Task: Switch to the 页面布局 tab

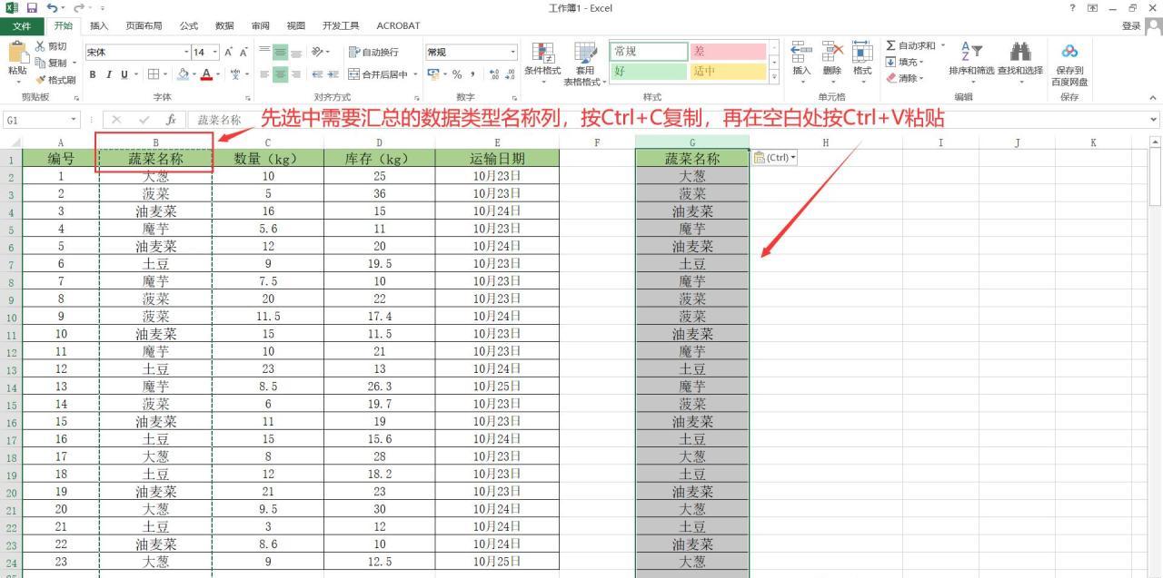Action: click(x=144, y=25)
